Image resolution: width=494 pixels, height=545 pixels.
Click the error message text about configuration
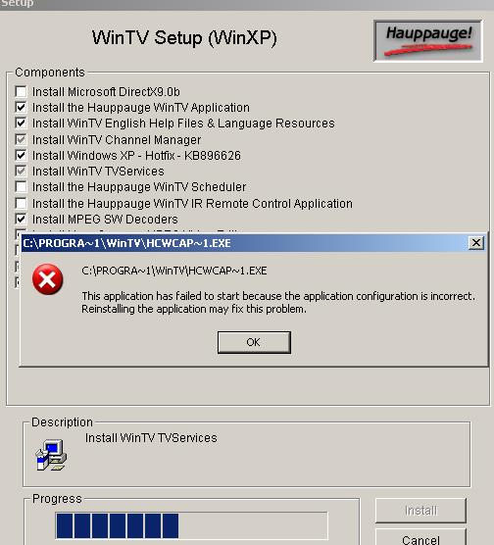tap(278, 302)
